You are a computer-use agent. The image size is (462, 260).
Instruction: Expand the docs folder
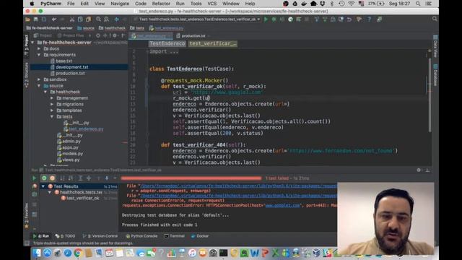click(x=39, y=48)
